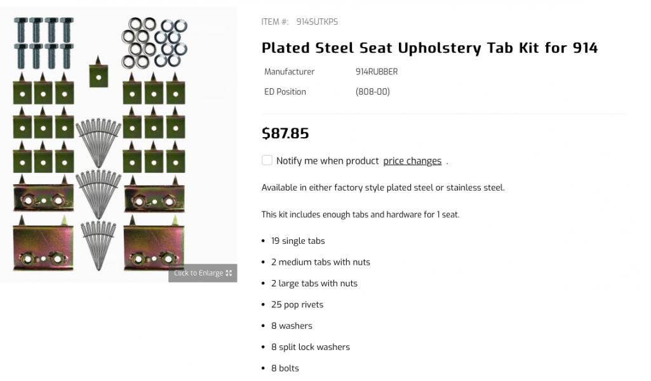Click the bolts group in product photo
651x381 pixels.
pyautogui.click(x=44, y=43)
